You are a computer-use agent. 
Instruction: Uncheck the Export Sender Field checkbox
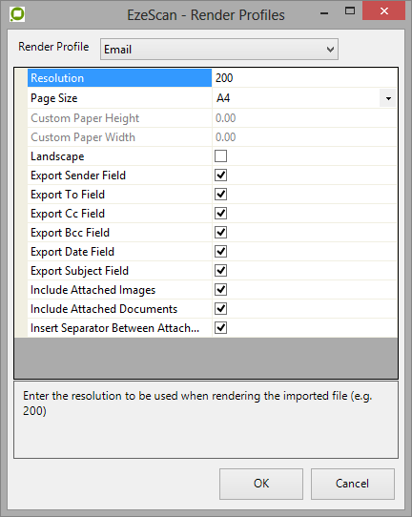220,176
